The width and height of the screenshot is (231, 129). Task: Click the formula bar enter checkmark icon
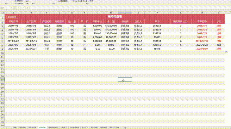tap(23, 8)
